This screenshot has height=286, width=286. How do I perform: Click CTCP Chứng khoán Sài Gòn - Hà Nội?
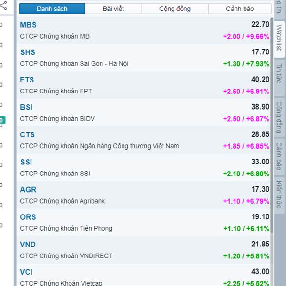pos(74,64)
